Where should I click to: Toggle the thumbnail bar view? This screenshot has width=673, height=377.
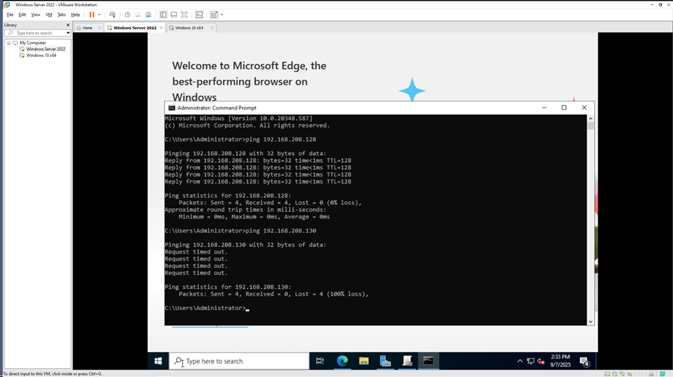point(174,14)
